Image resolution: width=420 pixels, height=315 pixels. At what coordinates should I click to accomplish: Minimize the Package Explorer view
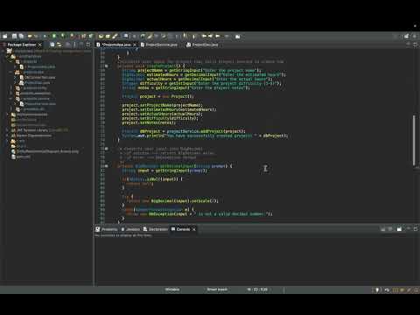pos(81,45)
